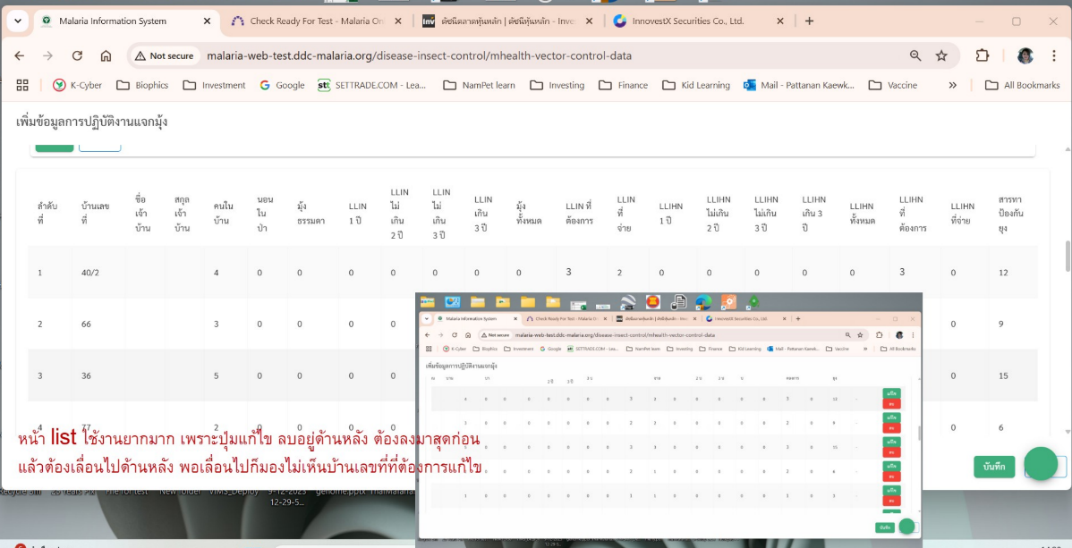1072x548 pixels.
Task: Click the Chrome profile avatar
Action: [1025, 55]
